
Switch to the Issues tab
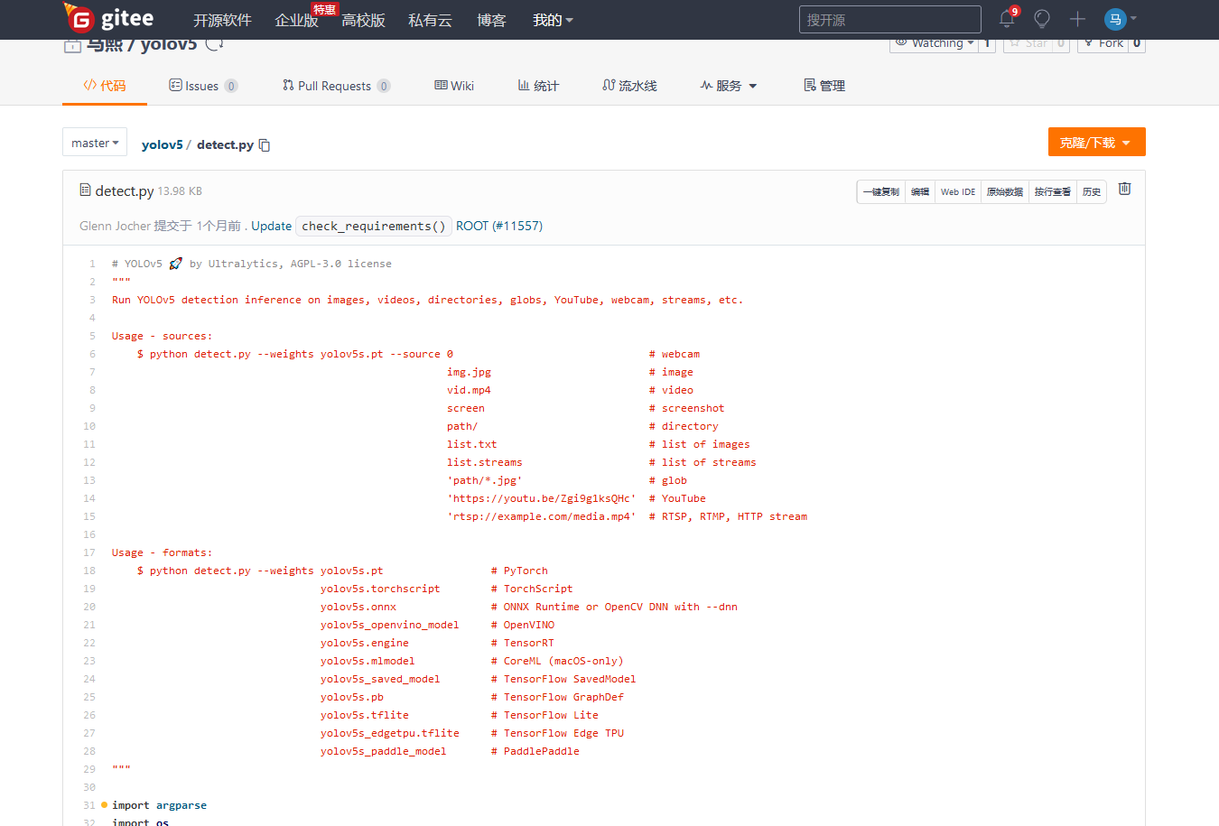(x=203, y=86)
